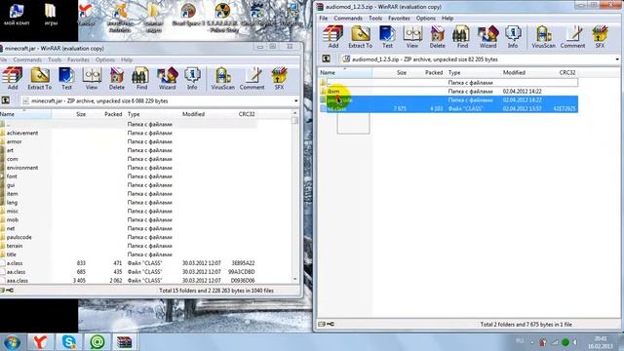Click SFX icon in minecraft.jar window
This screenshot has width=624, height=351.
pos(279,78)
